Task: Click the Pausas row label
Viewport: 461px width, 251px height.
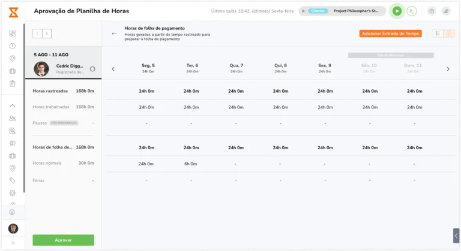Action: [x=40, y=123]
